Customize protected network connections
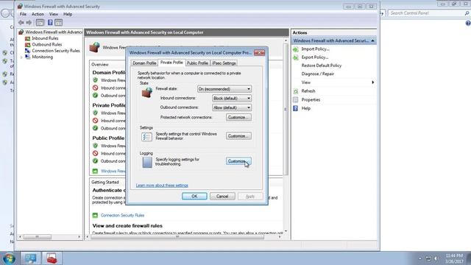The image size is (471, 265). [x=238, y=117]
